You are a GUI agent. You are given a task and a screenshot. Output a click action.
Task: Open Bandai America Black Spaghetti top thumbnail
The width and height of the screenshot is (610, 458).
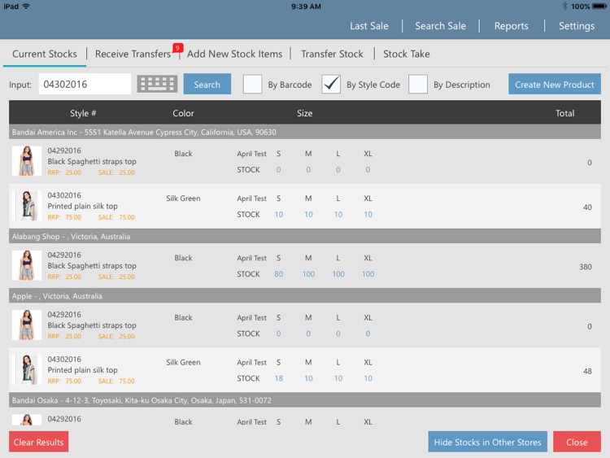[27, 161]
